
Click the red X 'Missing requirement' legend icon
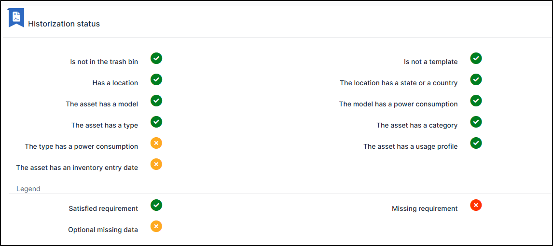pyautogui.click(x=476, y=206)
